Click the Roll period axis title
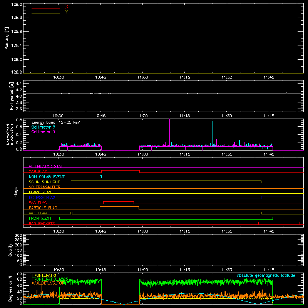The width and height of the screenshot is (308, 308). (x=12, y=96)
